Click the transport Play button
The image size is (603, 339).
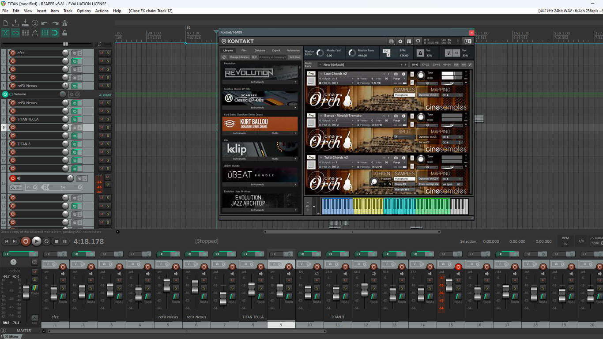pyautogui.click(x=37, y=241)
